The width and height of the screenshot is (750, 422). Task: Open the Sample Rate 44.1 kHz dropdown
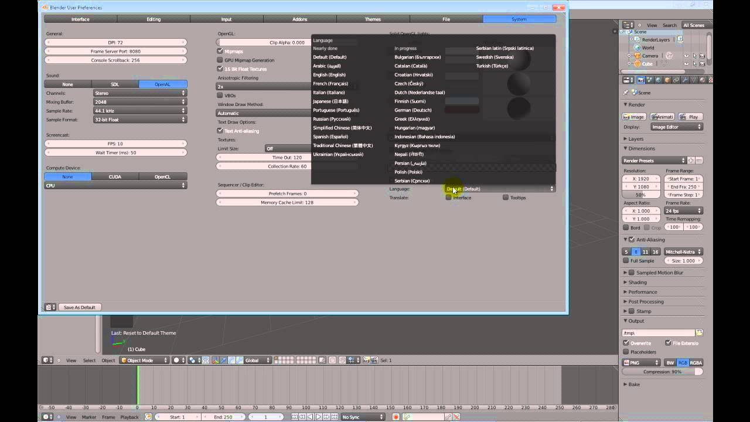pos(140,110)
